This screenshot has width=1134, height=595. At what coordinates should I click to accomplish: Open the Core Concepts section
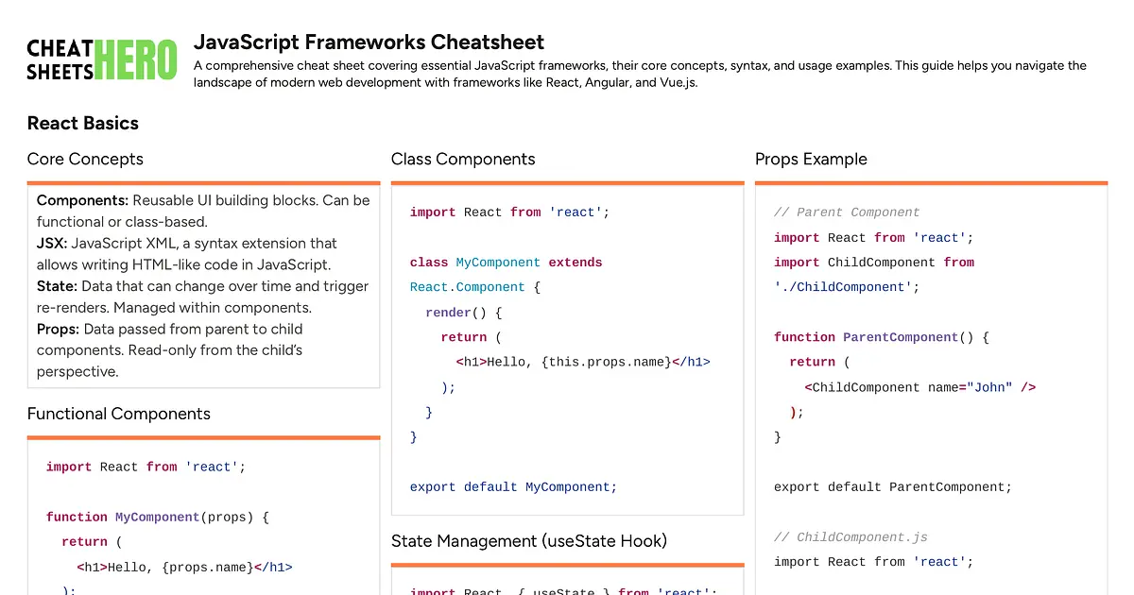(x=85, y=159)
